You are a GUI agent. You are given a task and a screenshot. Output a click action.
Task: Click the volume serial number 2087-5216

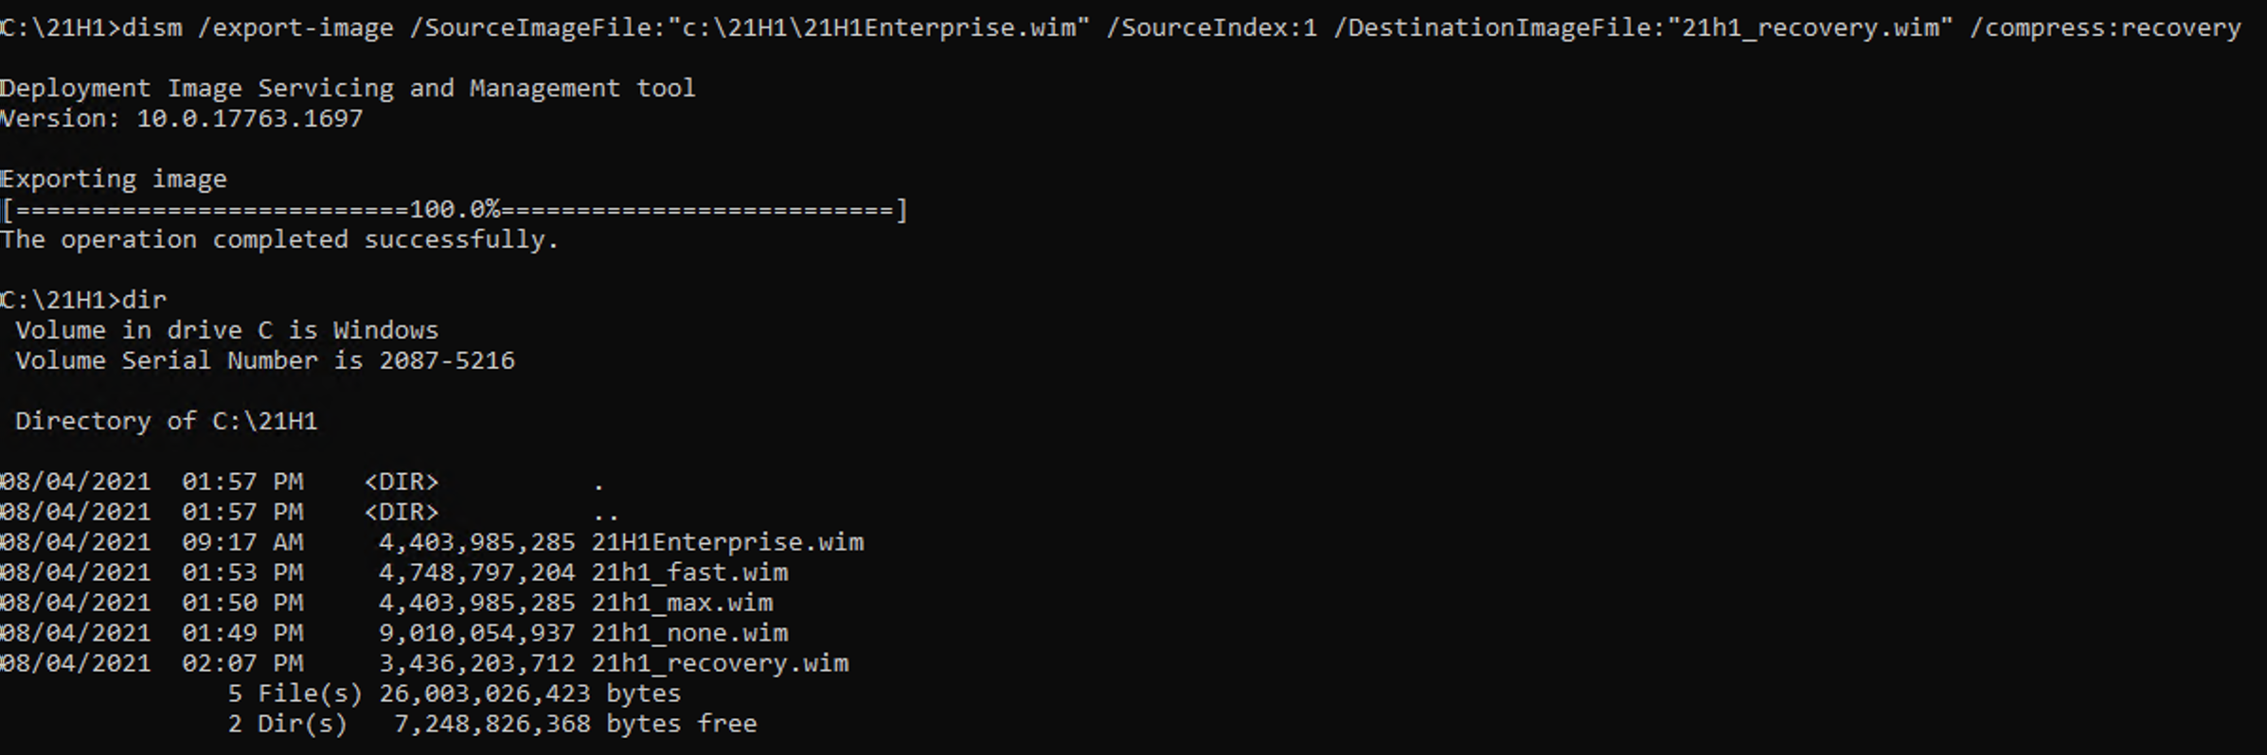pyautogui.click(x=446, y=360)
